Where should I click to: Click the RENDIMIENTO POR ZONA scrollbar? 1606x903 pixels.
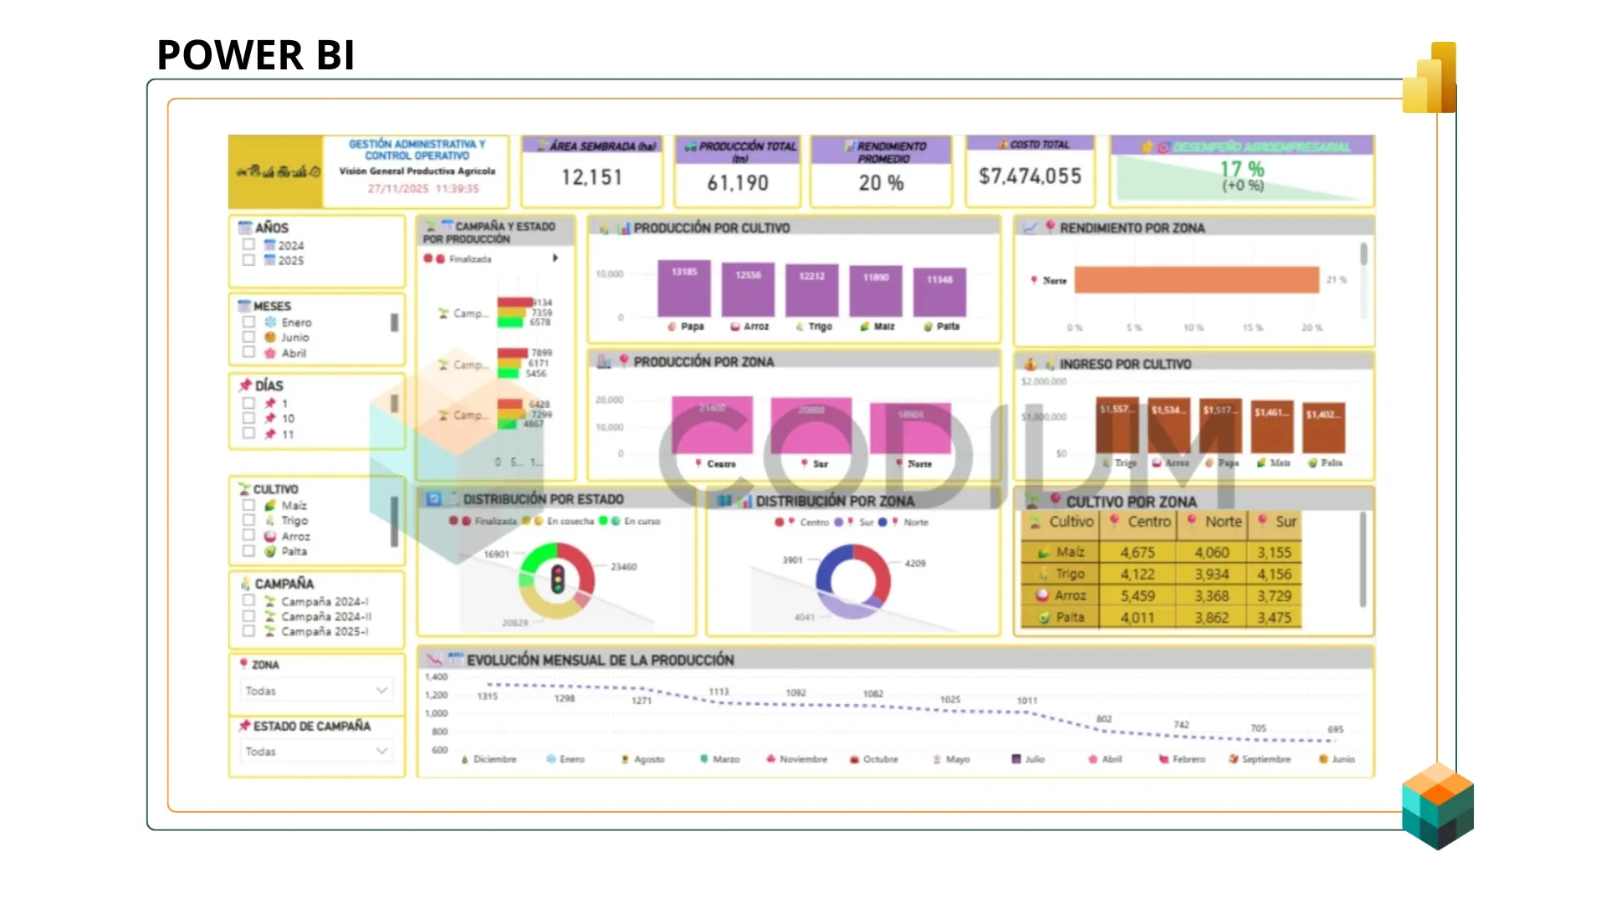(x=1363, y=254)
